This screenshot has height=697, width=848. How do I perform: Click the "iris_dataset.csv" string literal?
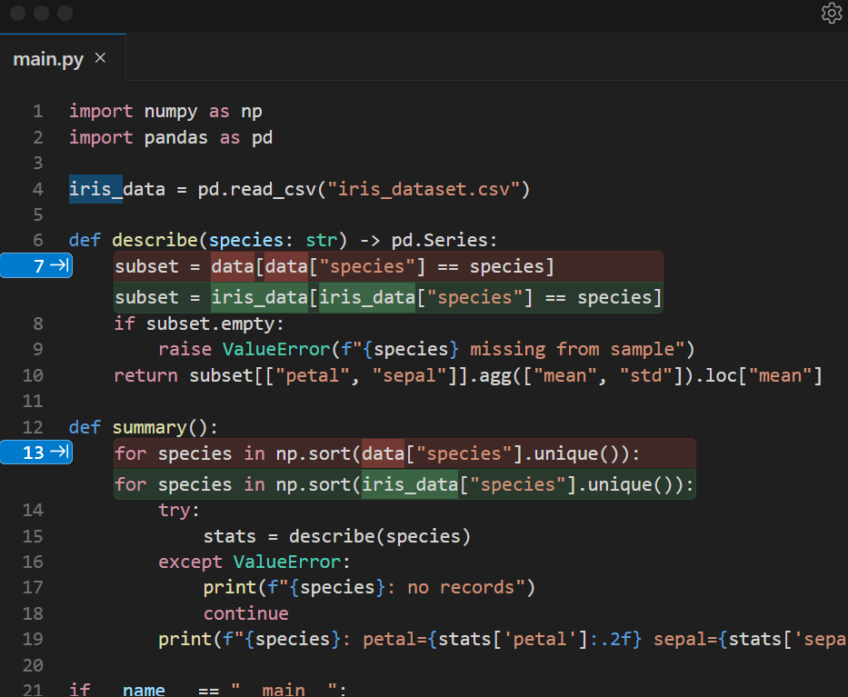tap(424, 189)
